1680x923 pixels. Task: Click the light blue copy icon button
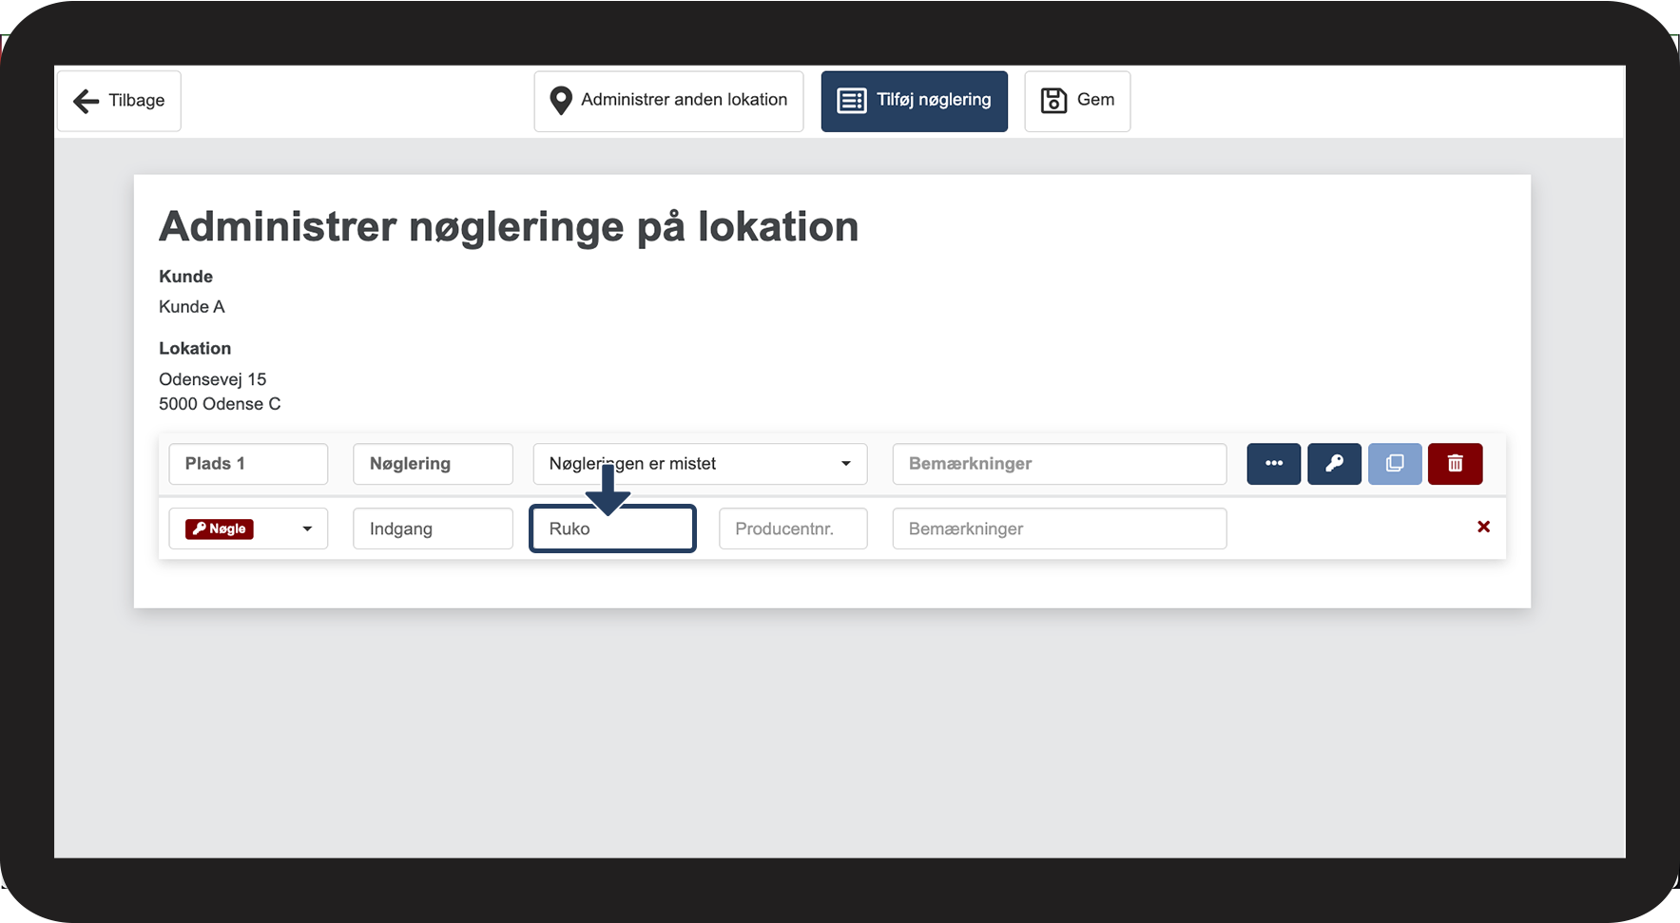1395,464
